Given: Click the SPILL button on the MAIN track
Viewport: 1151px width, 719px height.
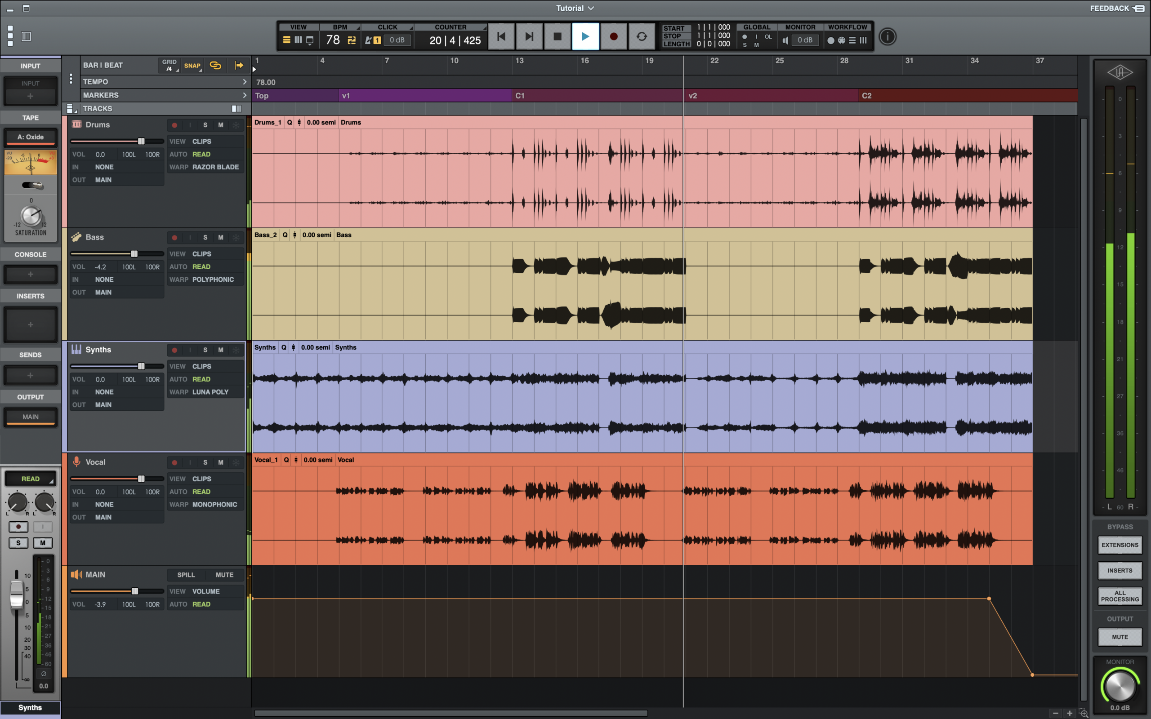Looking at the screenshot, I should point(186,575).
